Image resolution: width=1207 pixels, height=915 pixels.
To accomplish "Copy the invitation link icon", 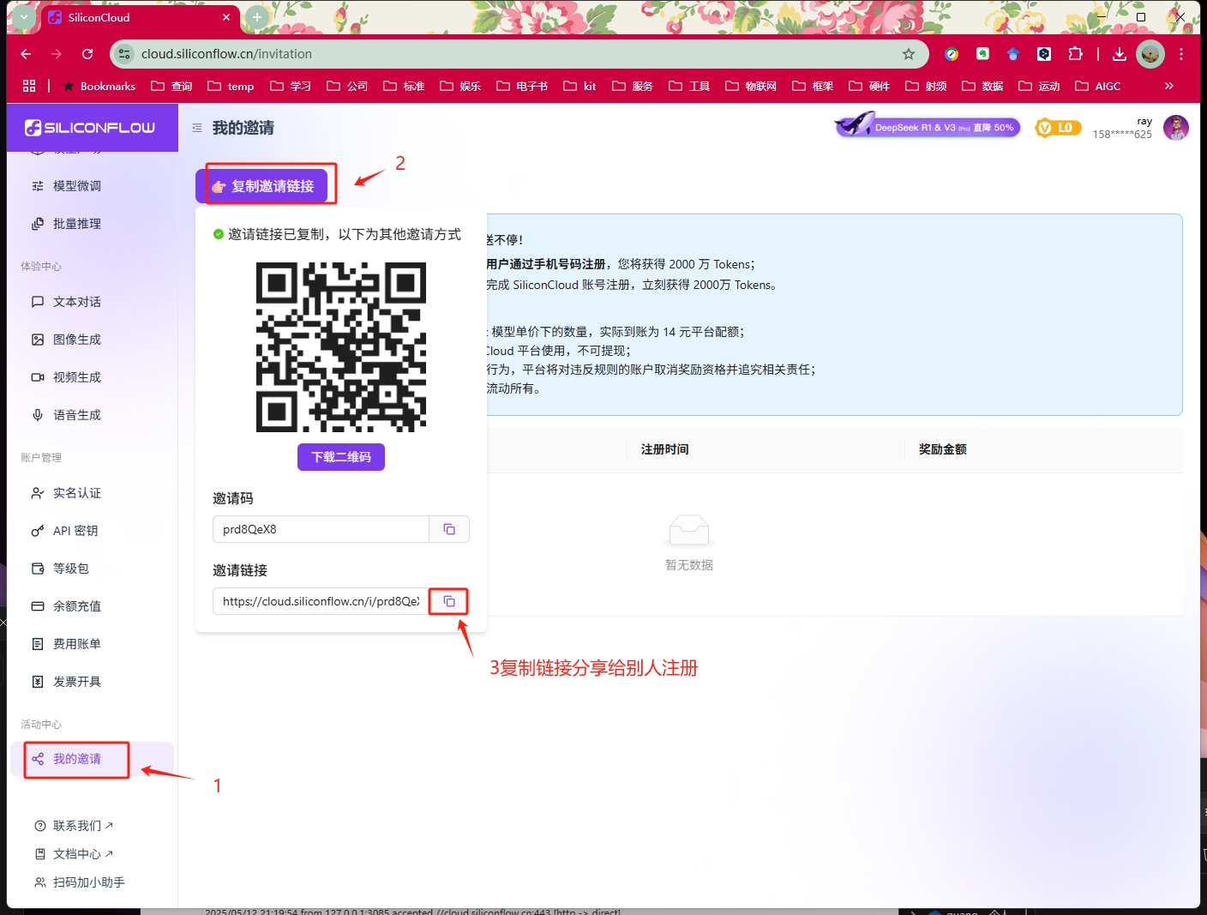I will (x=449, y=601).
